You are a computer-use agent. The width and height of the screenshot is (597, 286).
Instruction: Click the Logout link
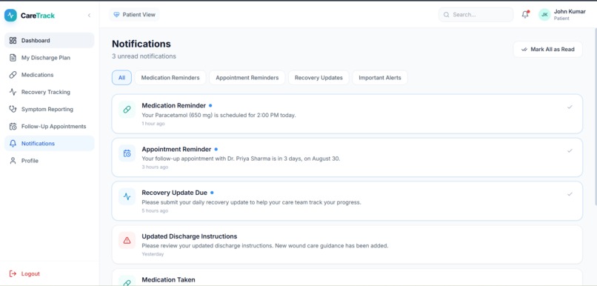point(24,273)
